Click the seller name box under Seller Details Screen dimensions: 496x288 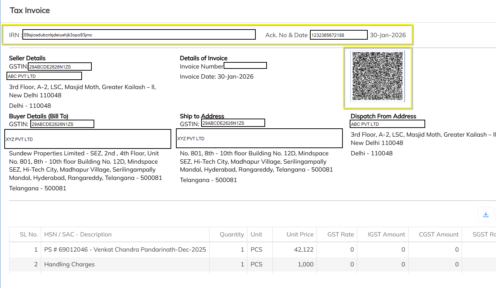(44, 76)
